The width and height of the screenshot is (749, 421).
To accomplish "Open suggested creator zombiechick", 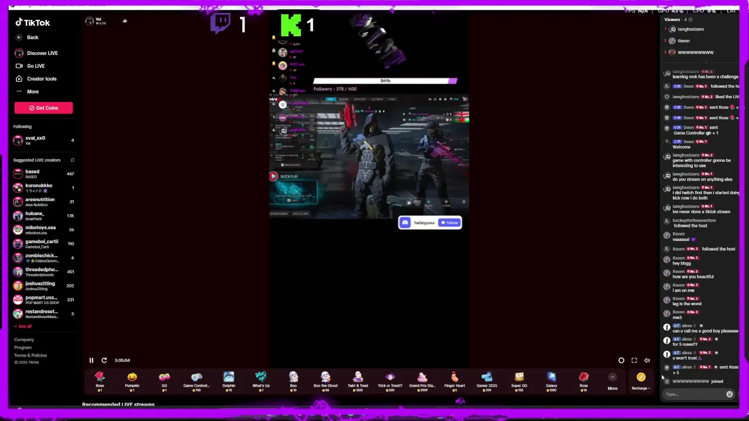I will (x=44, y=258).
